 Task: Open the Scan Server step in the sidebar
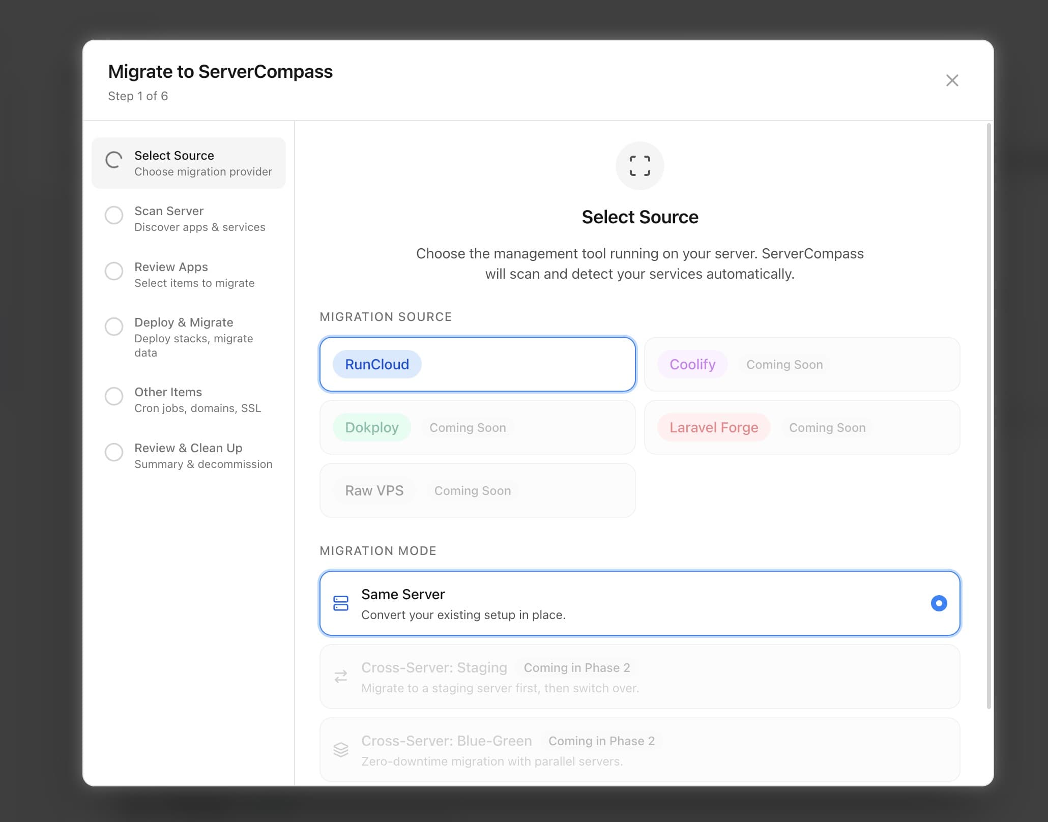pos(188,218)
